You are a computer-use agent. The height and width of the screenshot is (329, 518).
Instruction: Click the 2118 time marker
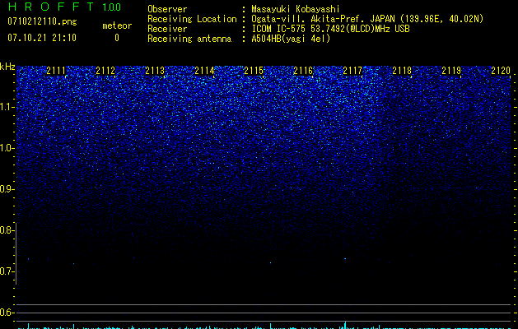pos(402,71)
